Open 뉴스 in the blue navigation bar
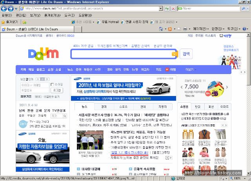Viewport: 251px width, 181px height. point(70,69)
